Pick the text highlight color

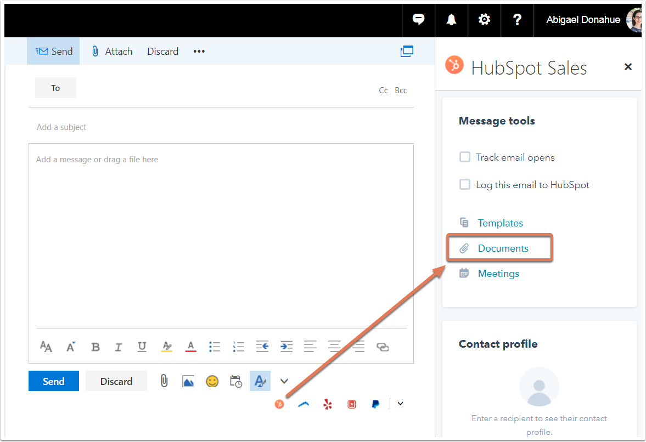click(166, 347)
